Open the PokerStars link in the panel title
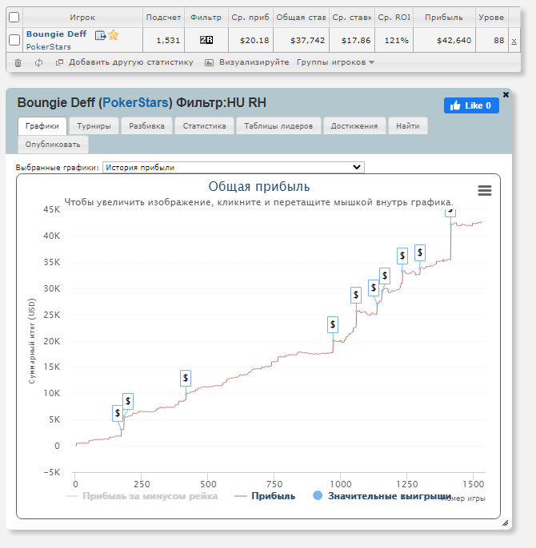Image resolution: width=536 pixels, height=548 pixels. [x=135, y=103]
